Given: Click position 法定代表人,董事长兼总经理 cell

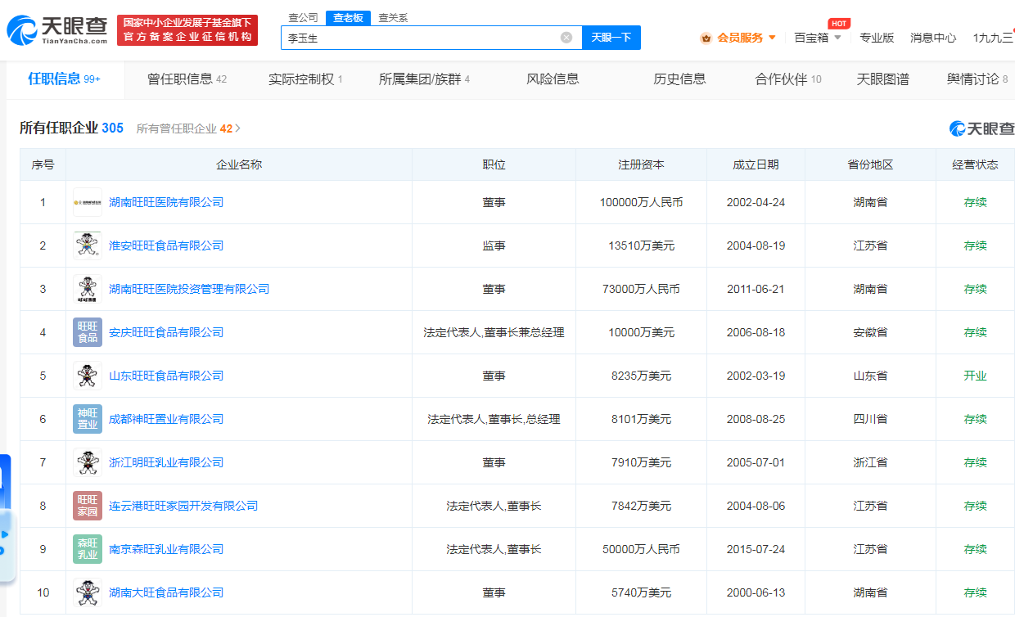Looking at the screenshot, I should pos(494,332).
